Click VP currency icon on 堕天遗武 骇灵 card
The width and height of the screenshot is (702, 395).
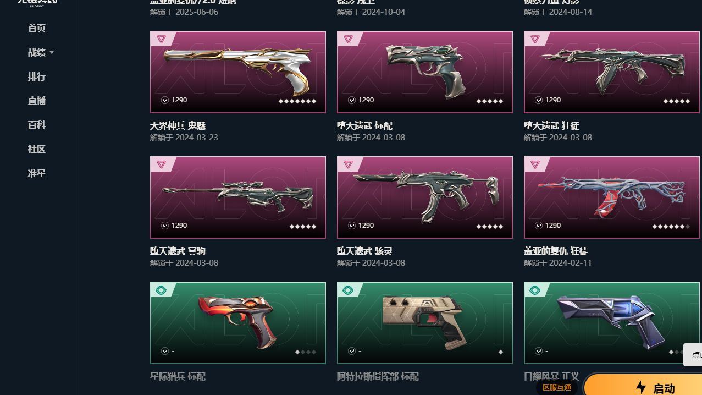[351, 226]
